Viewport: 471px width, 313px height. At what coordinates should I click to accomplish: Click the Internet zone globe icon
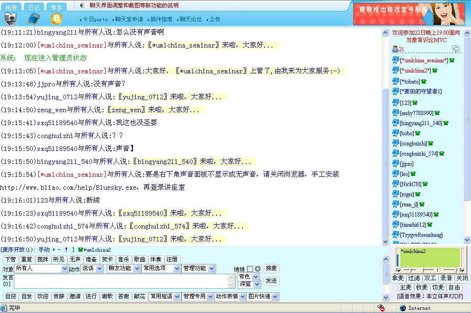click(x=403, y=308)
